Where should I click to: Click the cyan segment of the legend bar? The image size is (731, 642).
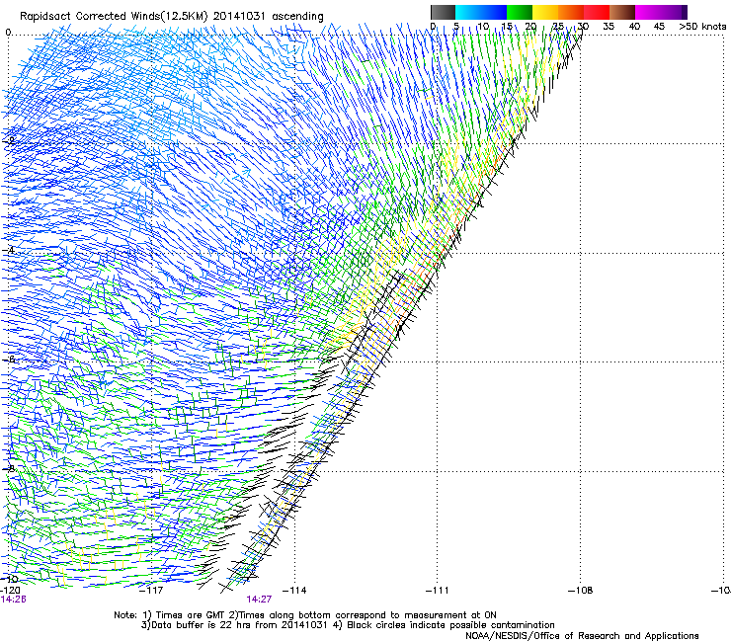click(x=468, y=12)
